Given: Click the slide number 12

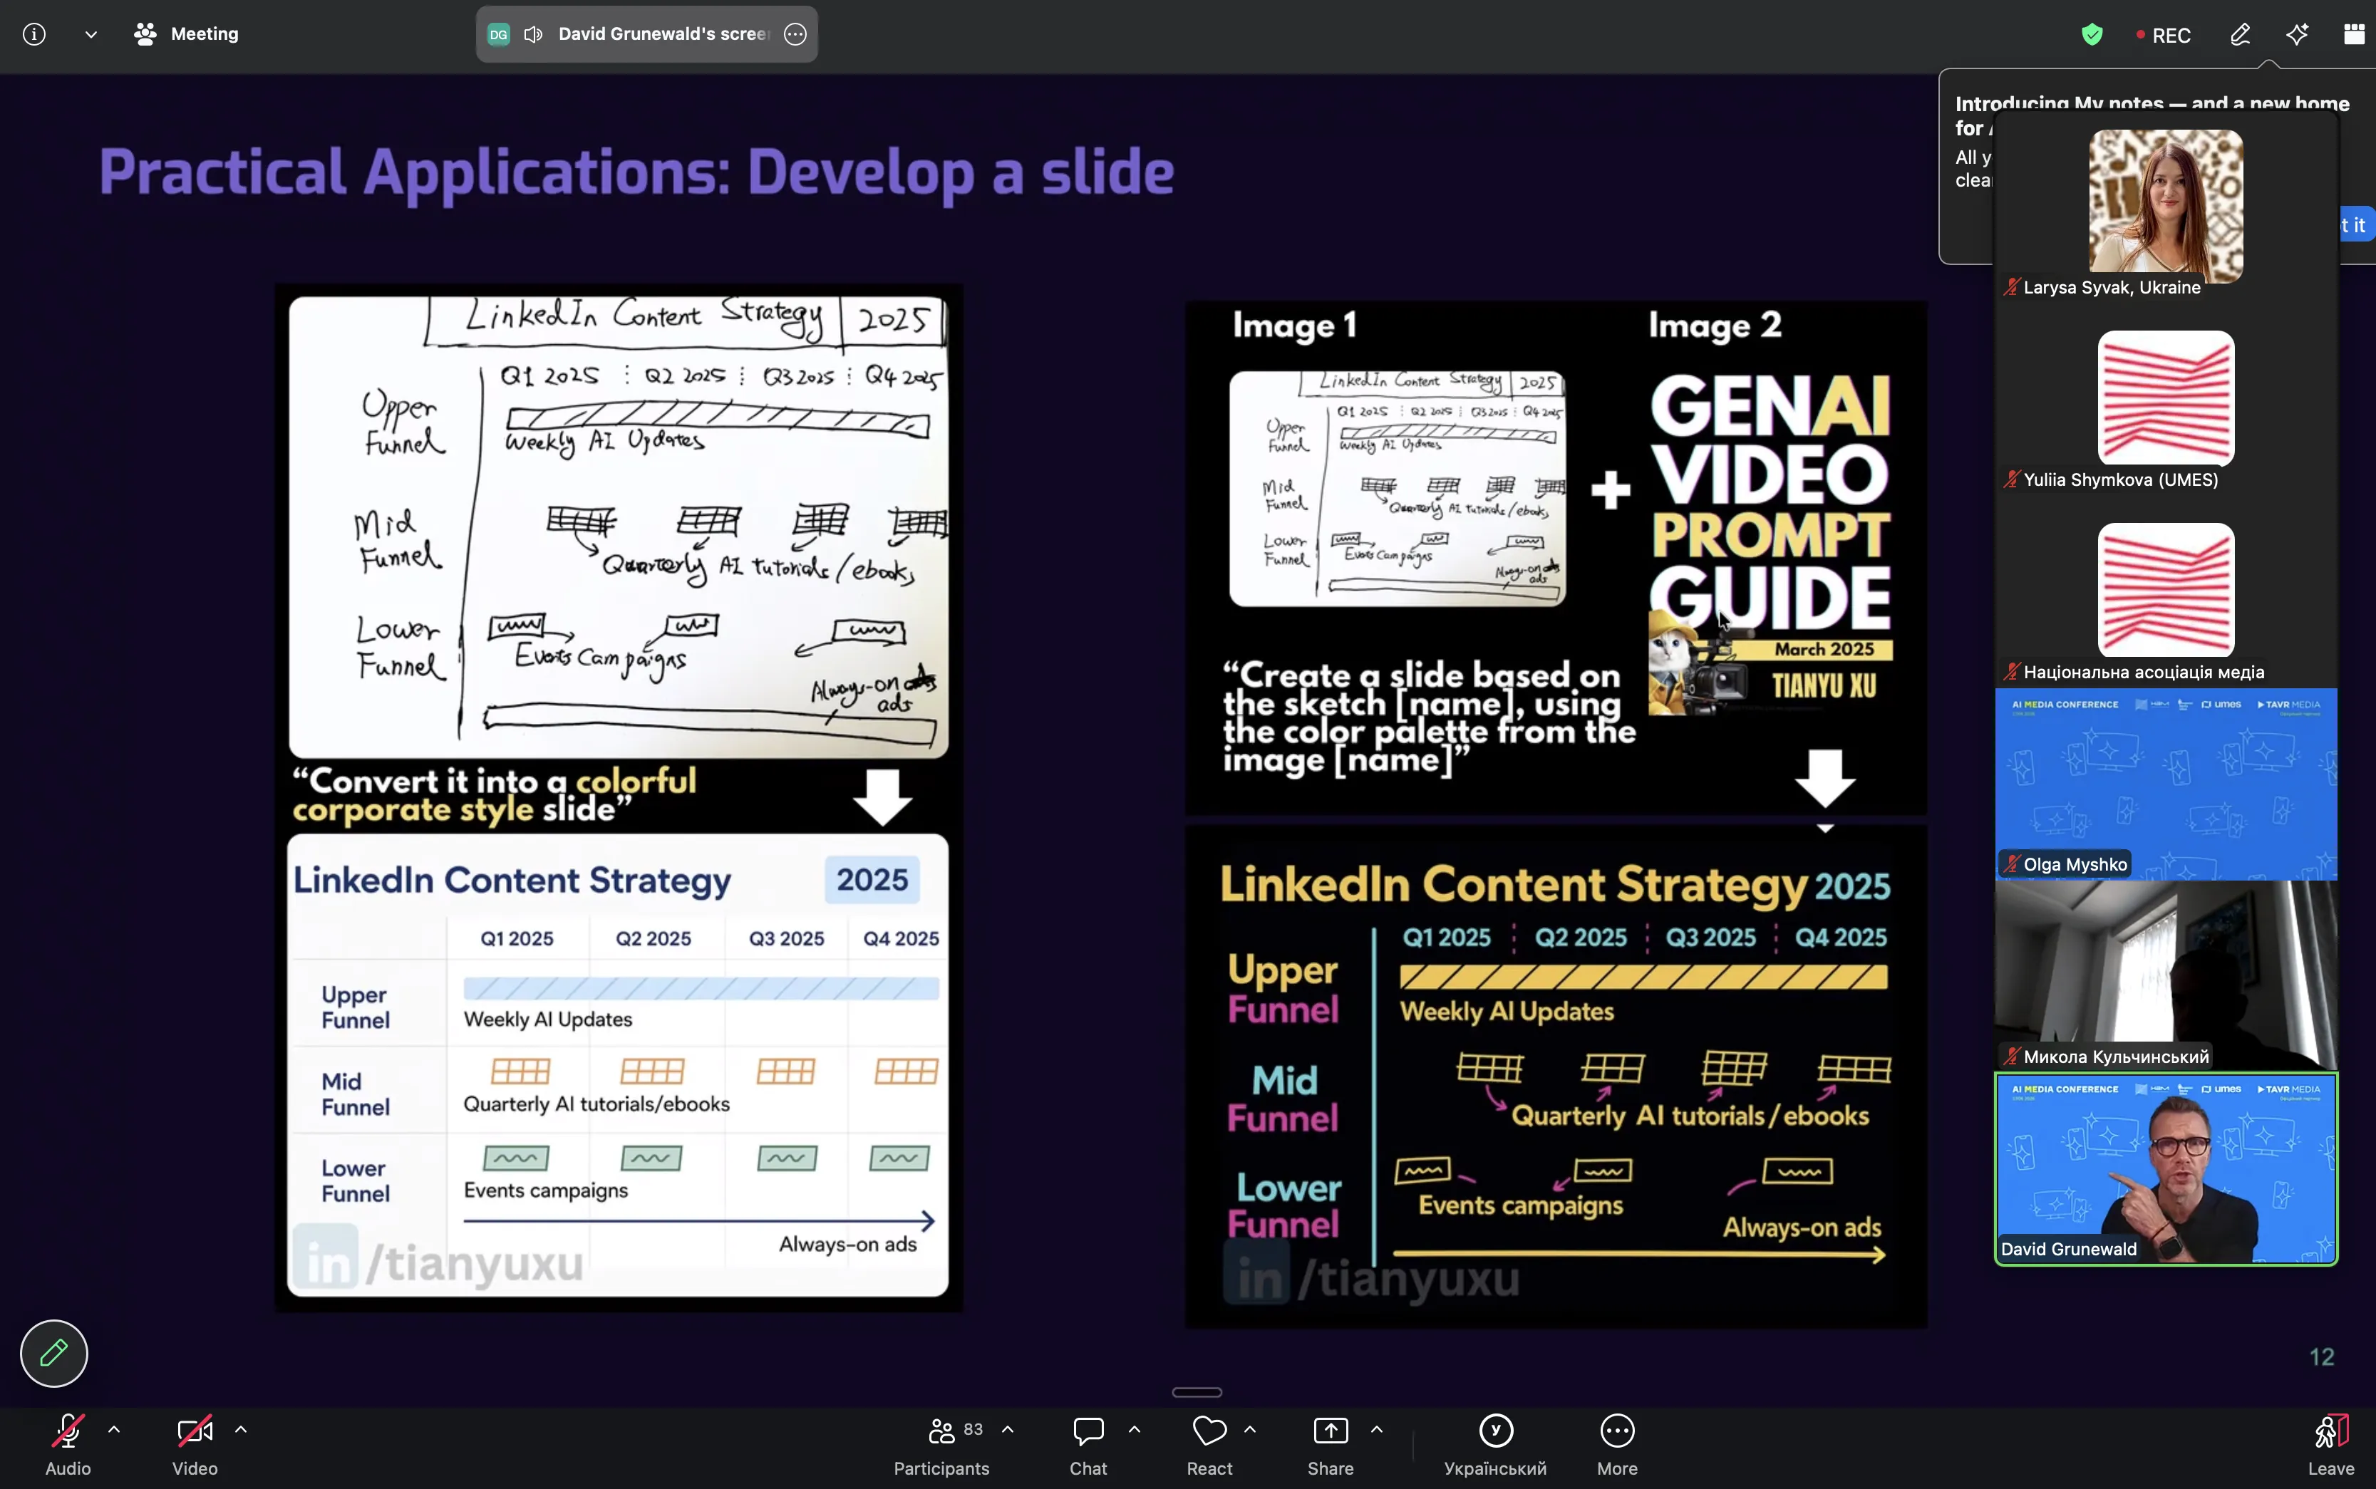Looking at the screenshot, I should [2322, 1357].
